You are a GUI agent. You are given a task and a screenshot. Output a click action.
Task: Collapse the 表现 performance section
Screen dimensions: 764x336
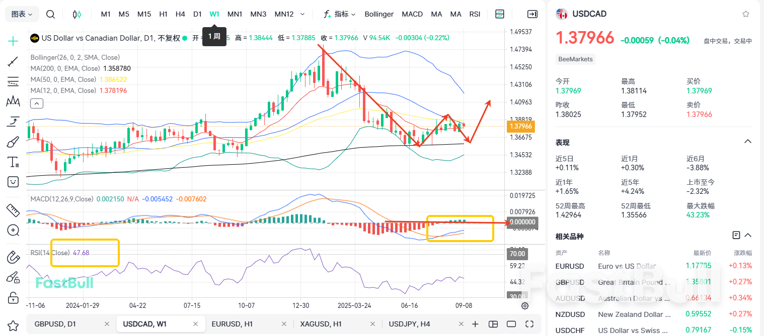(x=747, y=142)
